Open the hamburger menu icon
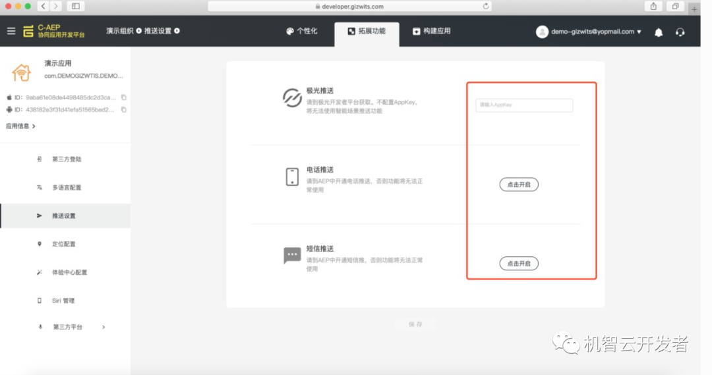The image size is (712, 375). (11, 32)
